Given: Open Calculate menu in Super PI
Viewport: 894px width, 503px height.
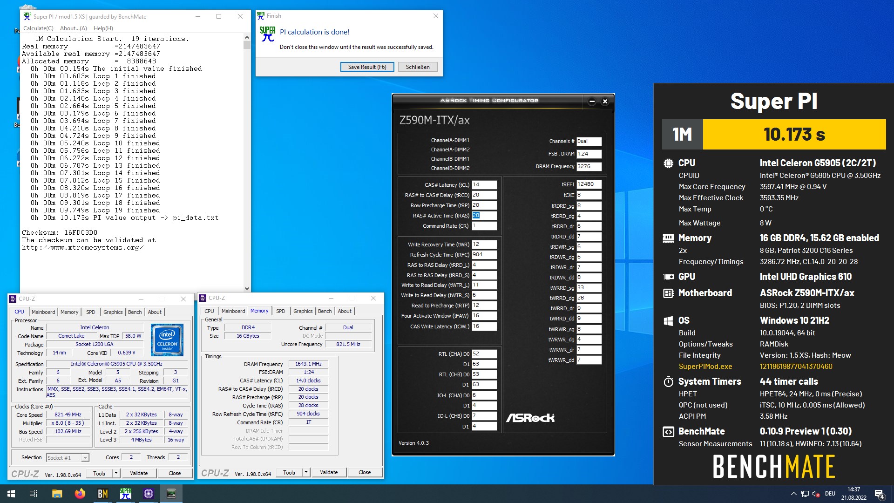Looking at the screenshot, I should pyautogui.click(x=38, y=28).
